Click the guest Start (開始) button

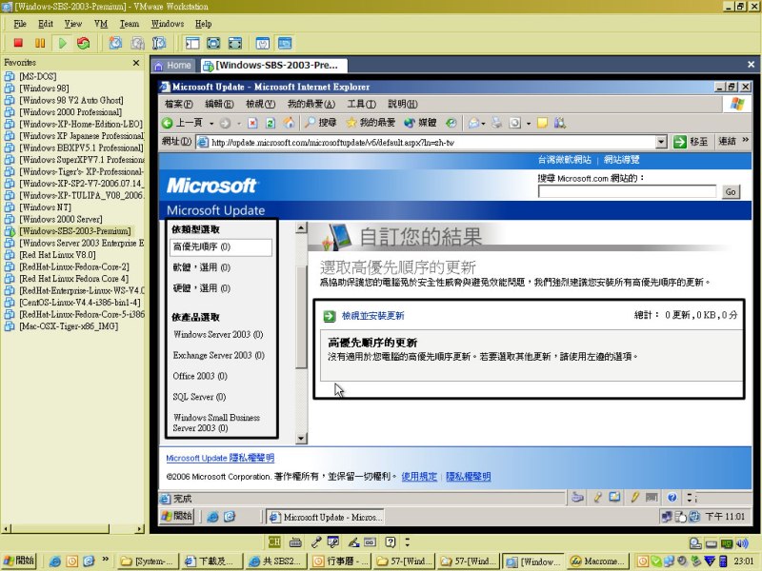pos(177,516)
